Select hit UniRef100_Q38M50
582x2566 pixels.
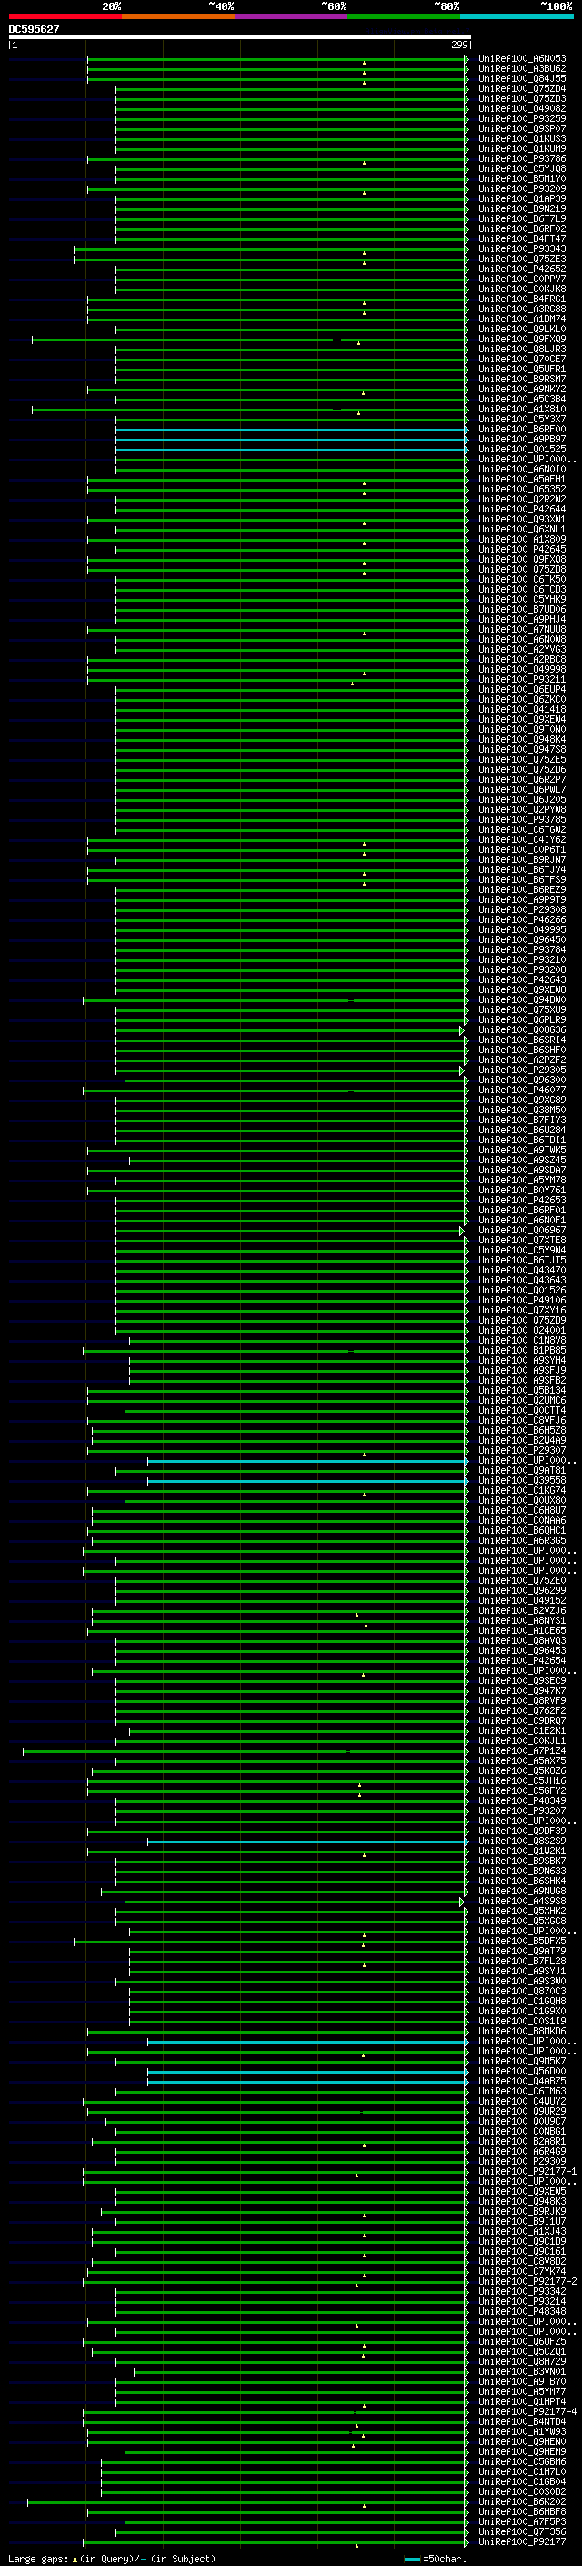tap(522, 1110)
